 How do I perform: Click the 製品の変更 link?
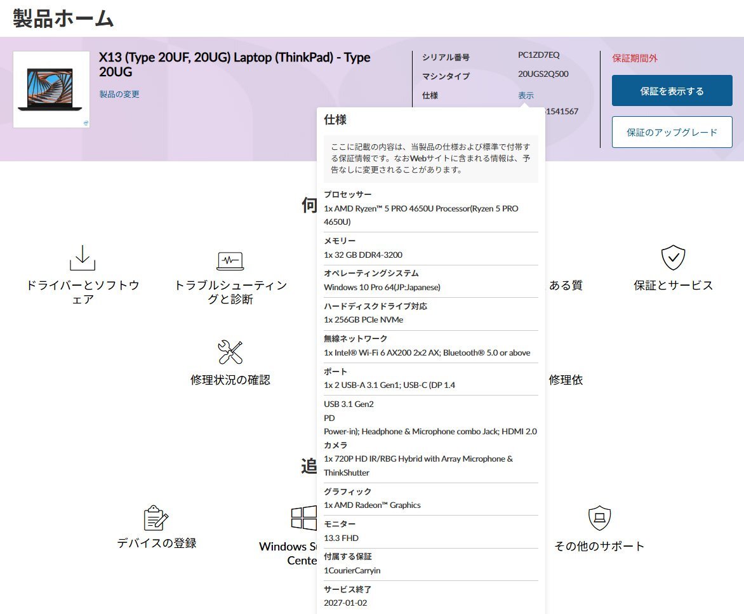[119, 94]
